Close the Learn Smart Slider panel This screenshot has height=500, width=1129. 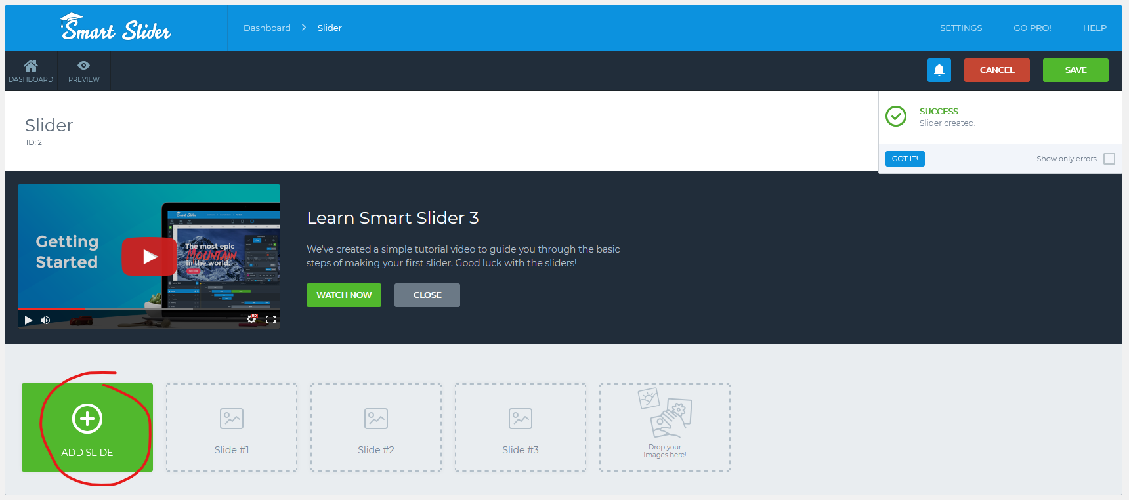[427, 295]
